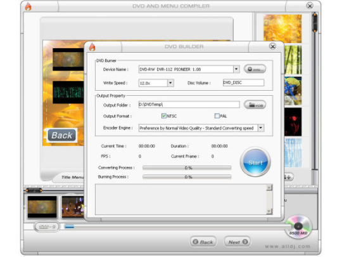This screenshot has width=342, height=257.
Task: Click the disc capacity 8500 MB icon
Action: tap(298, 227)
